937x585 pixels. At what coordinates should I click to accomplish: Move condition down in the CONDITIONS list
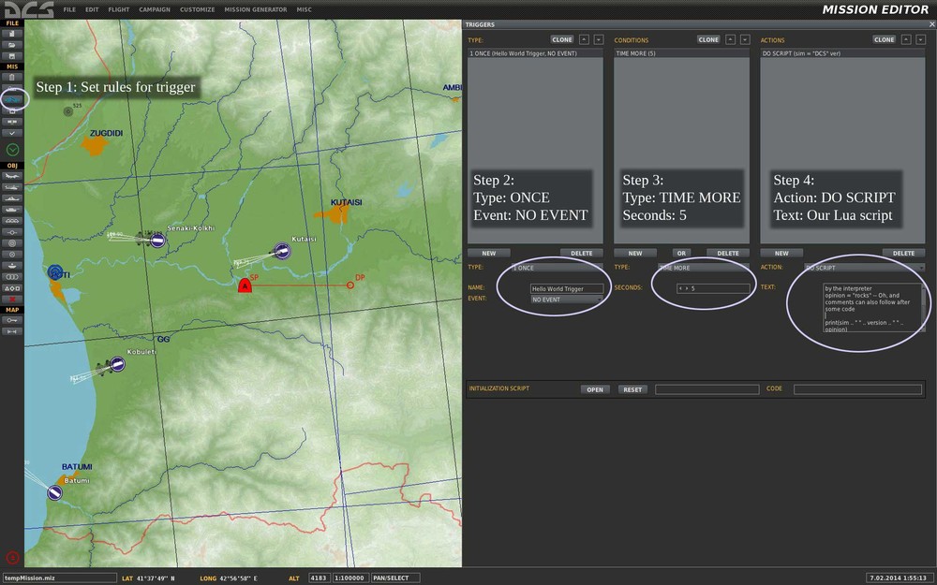tap(745, 39)
